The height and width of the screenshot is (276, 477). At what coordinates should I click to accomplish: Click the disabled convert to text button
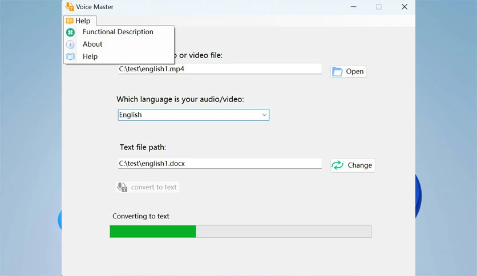(147, 187)
